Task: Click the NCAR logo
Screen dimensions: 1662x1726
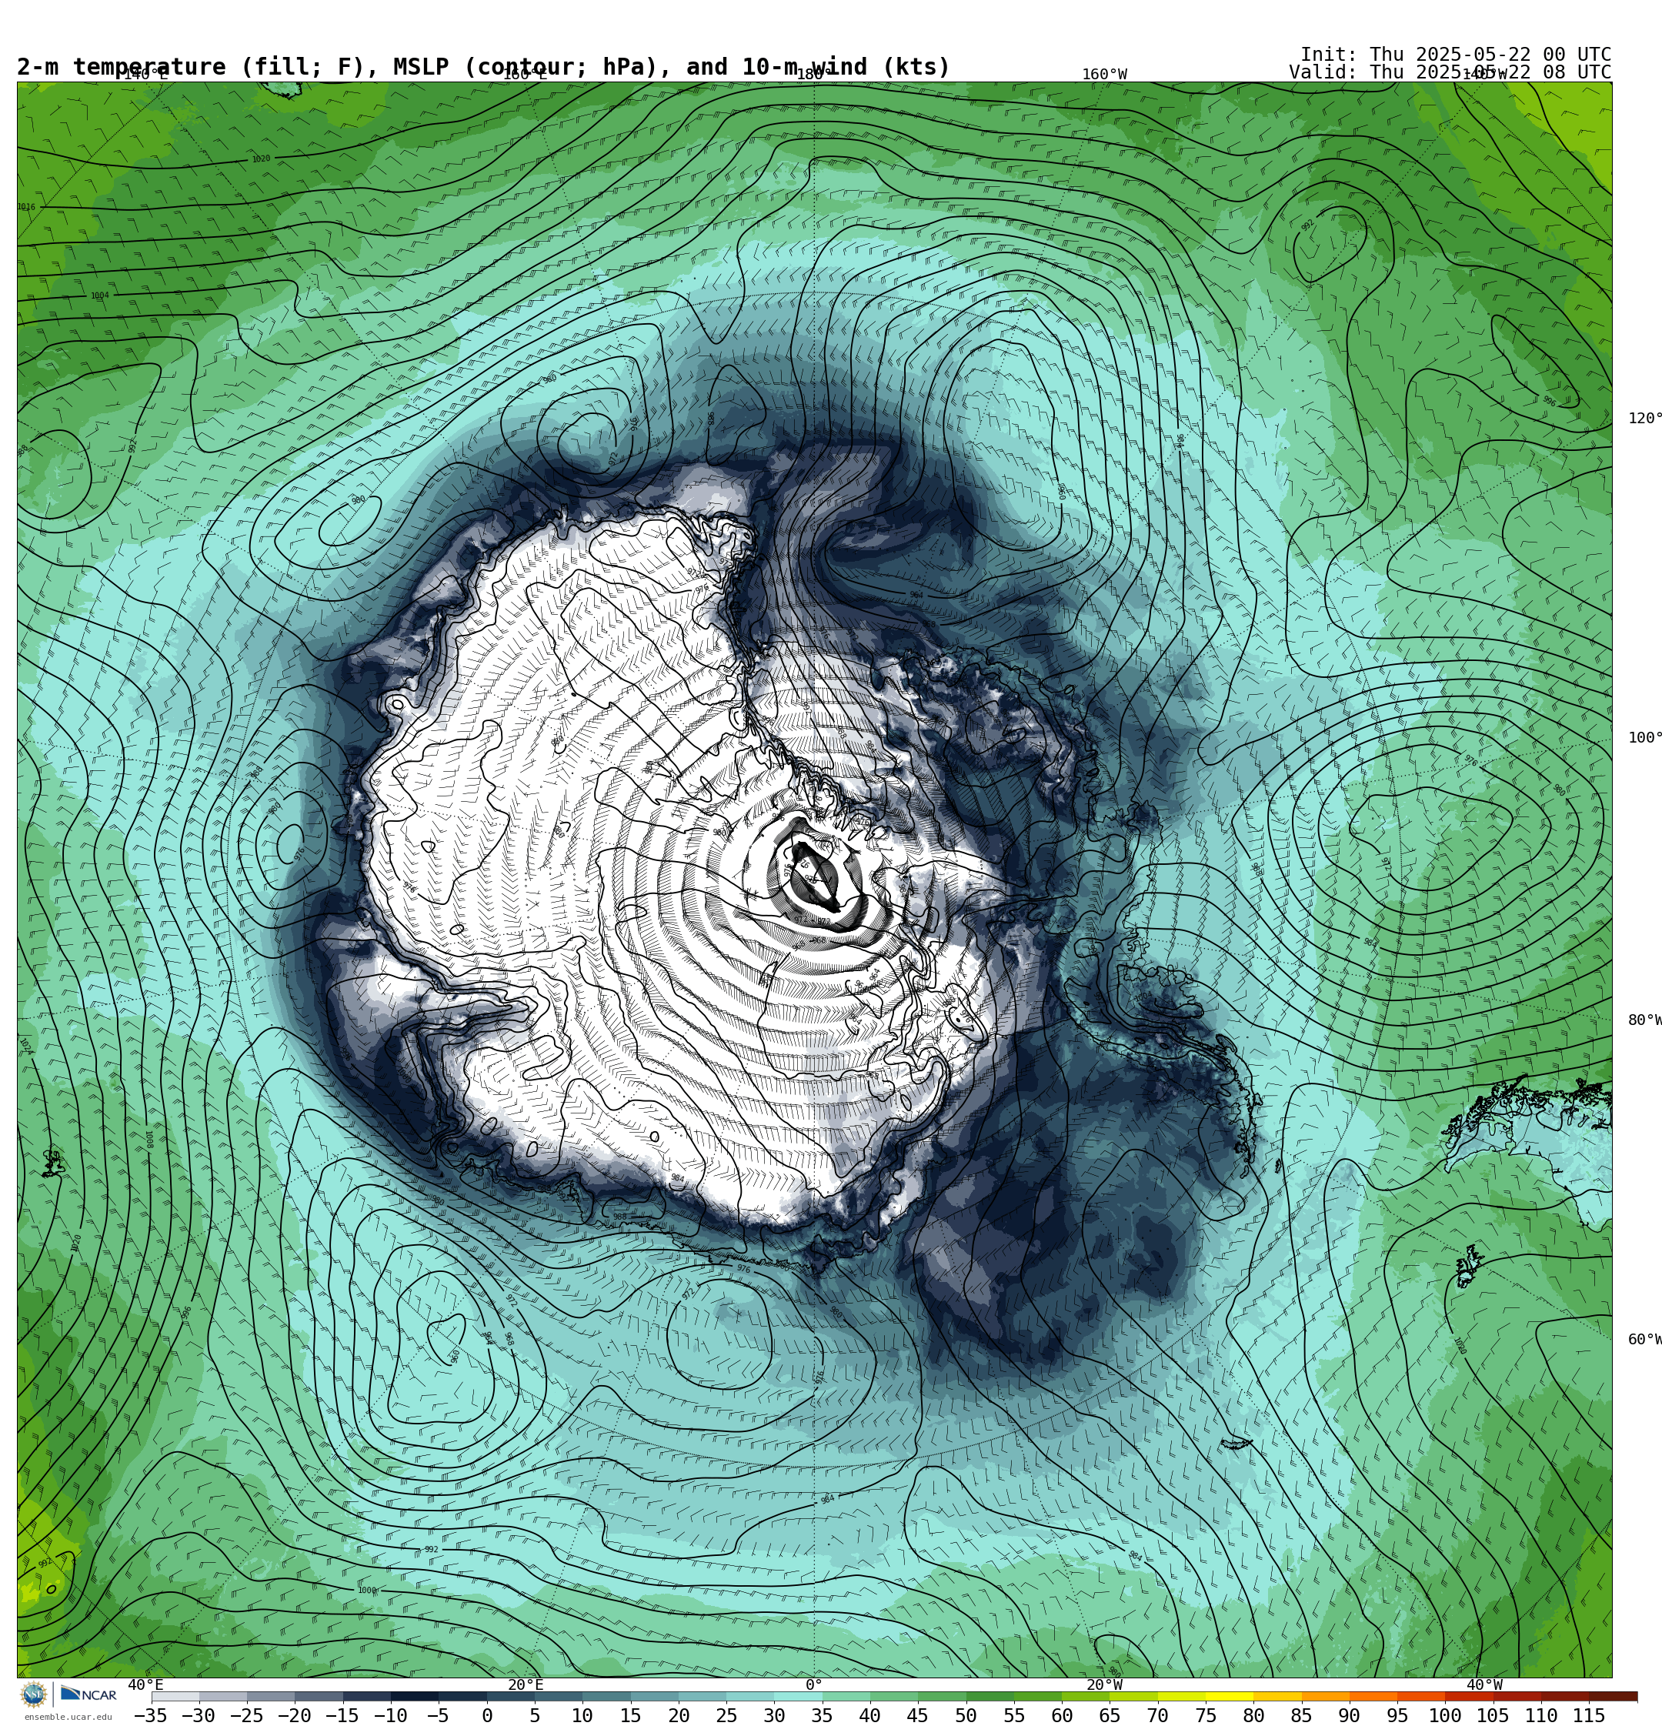Action: click(88, 1694)
